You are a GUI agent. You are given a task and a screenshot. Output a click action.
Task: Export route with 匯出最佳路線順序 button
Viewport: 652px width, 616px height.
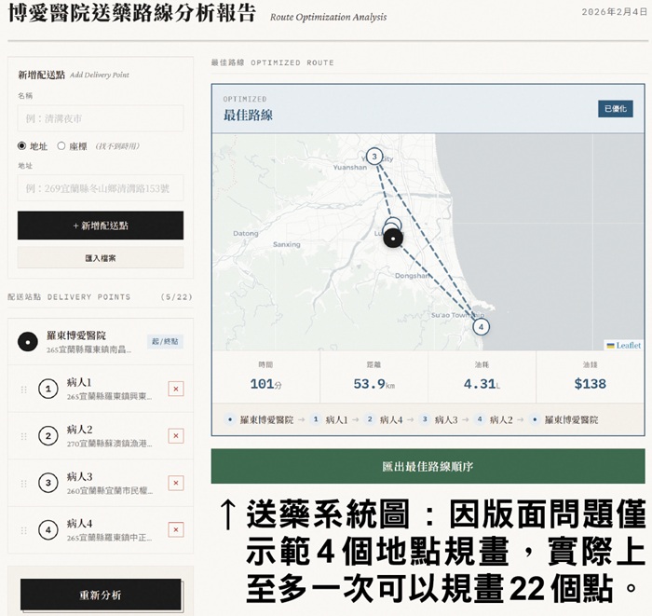[x=428, y=466]
